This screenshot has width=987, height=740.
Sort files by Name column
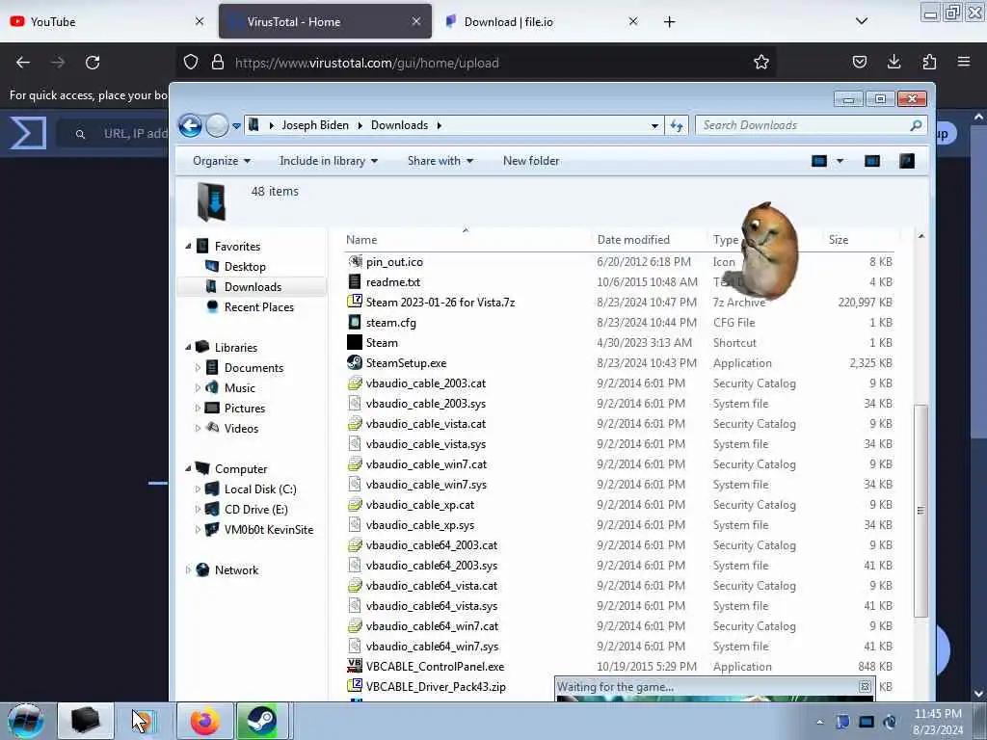pyautogui.click(x=361, y=240)
